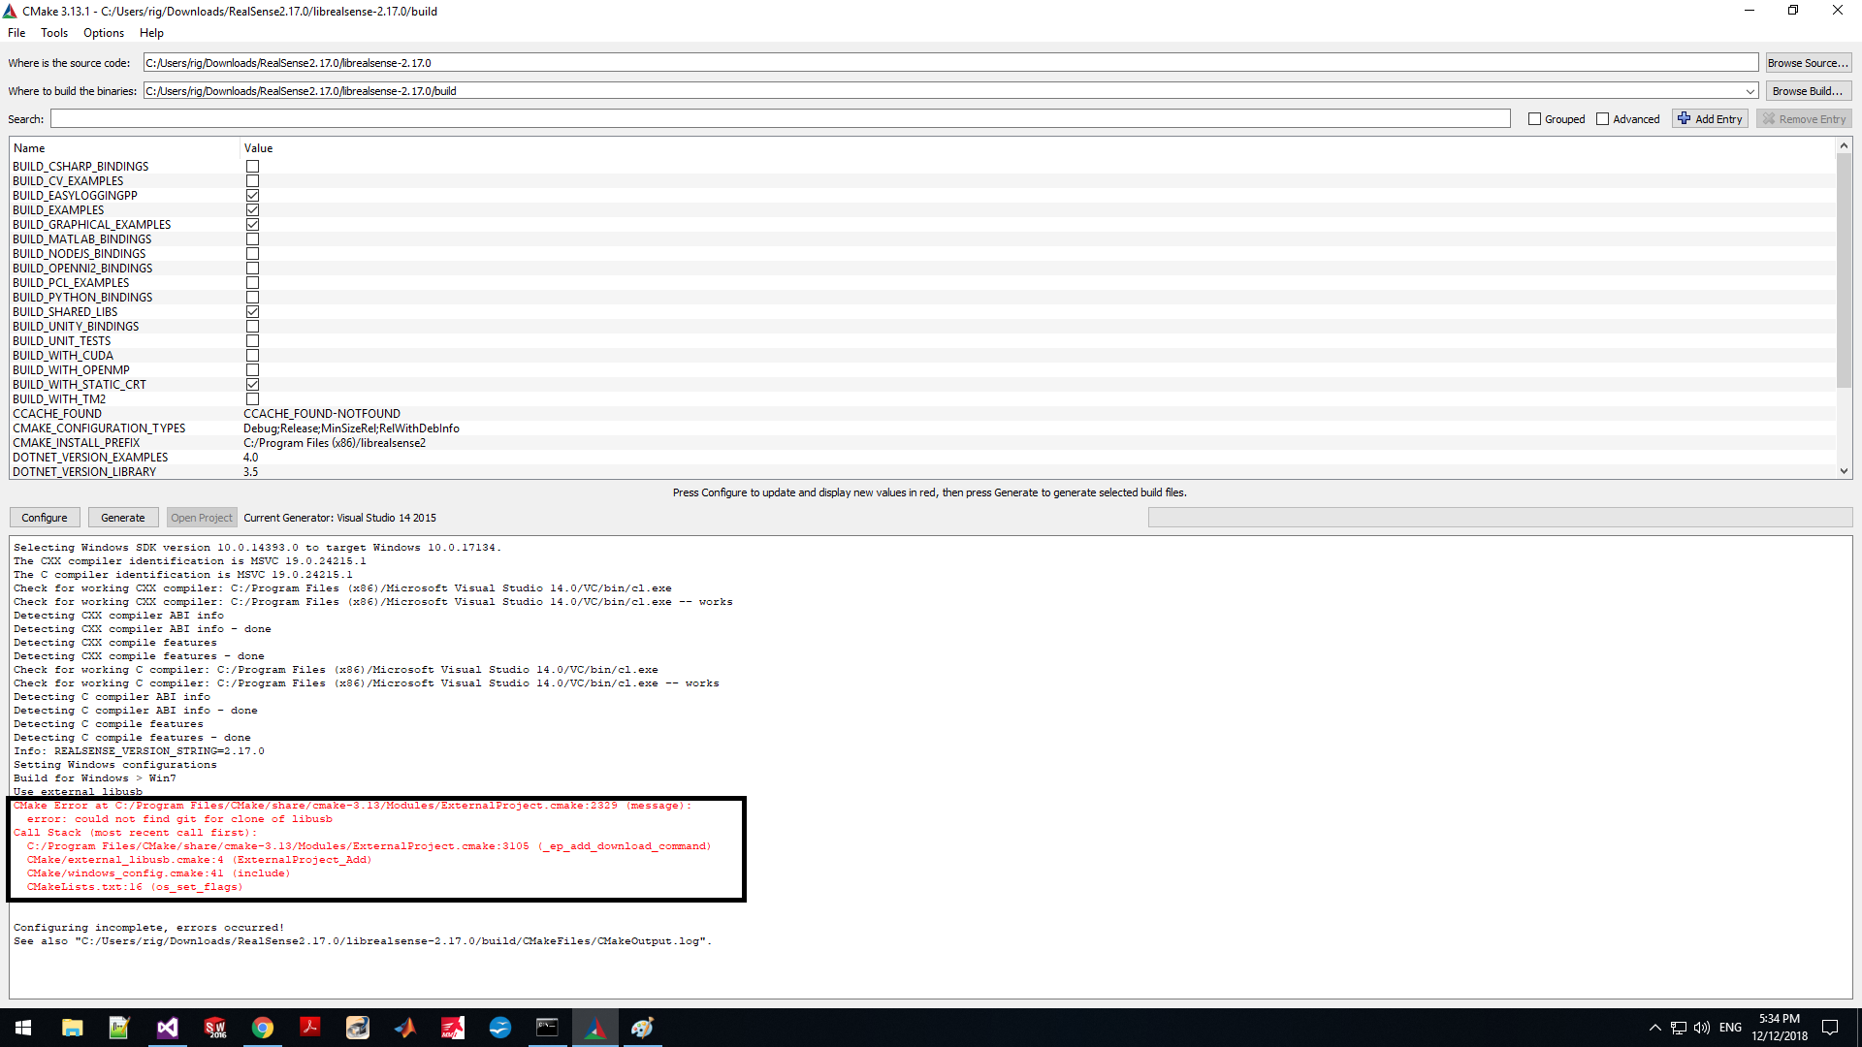Expand the Grouped view option
This screenshot has height=1047, width=1862.
pos(1534,118)
